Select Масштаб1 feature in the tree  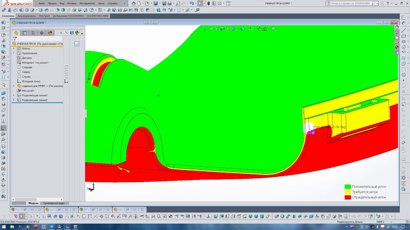point(28,91)
